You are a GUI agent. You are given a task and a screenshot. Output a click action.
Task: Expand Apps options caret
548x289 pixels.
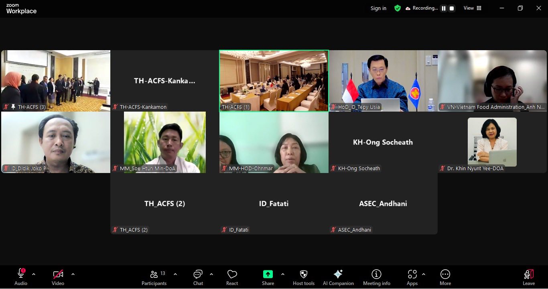424,274
